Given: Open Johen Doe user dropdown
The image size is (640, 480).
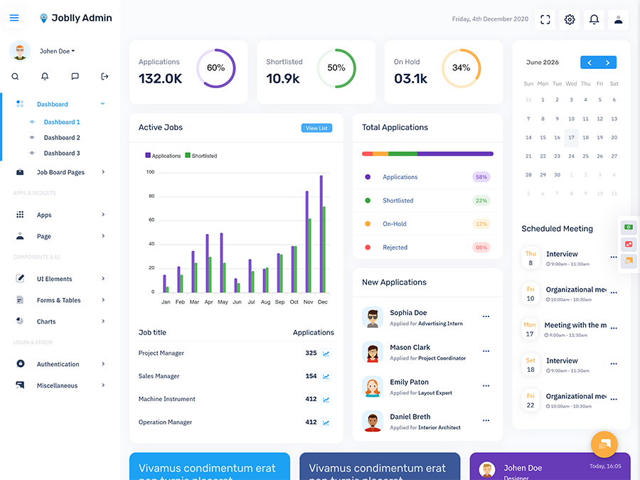Looking at the screenshot, I should (57, 51).
